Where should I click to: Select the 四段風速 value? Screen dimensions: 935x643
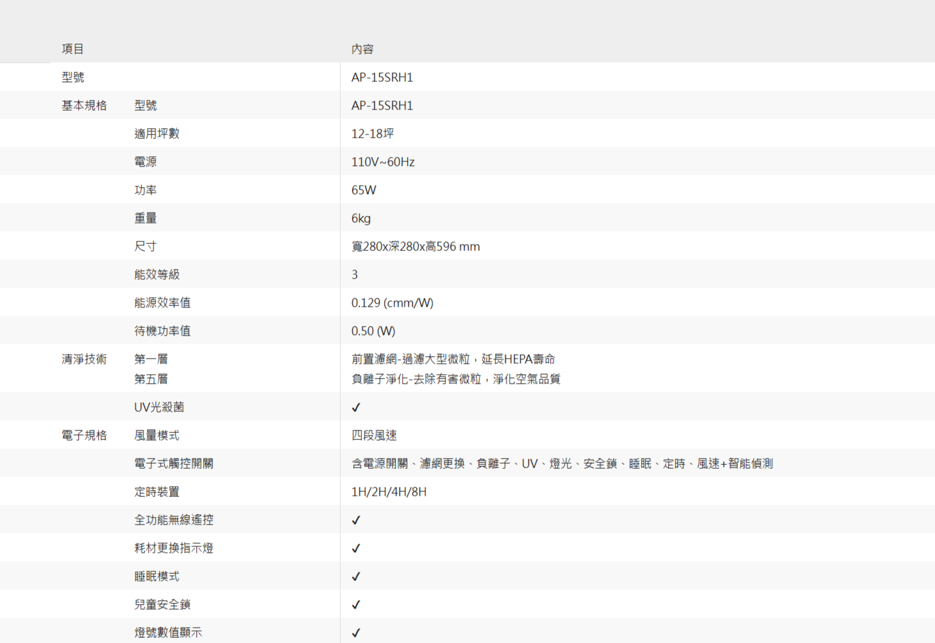[374, 435]
